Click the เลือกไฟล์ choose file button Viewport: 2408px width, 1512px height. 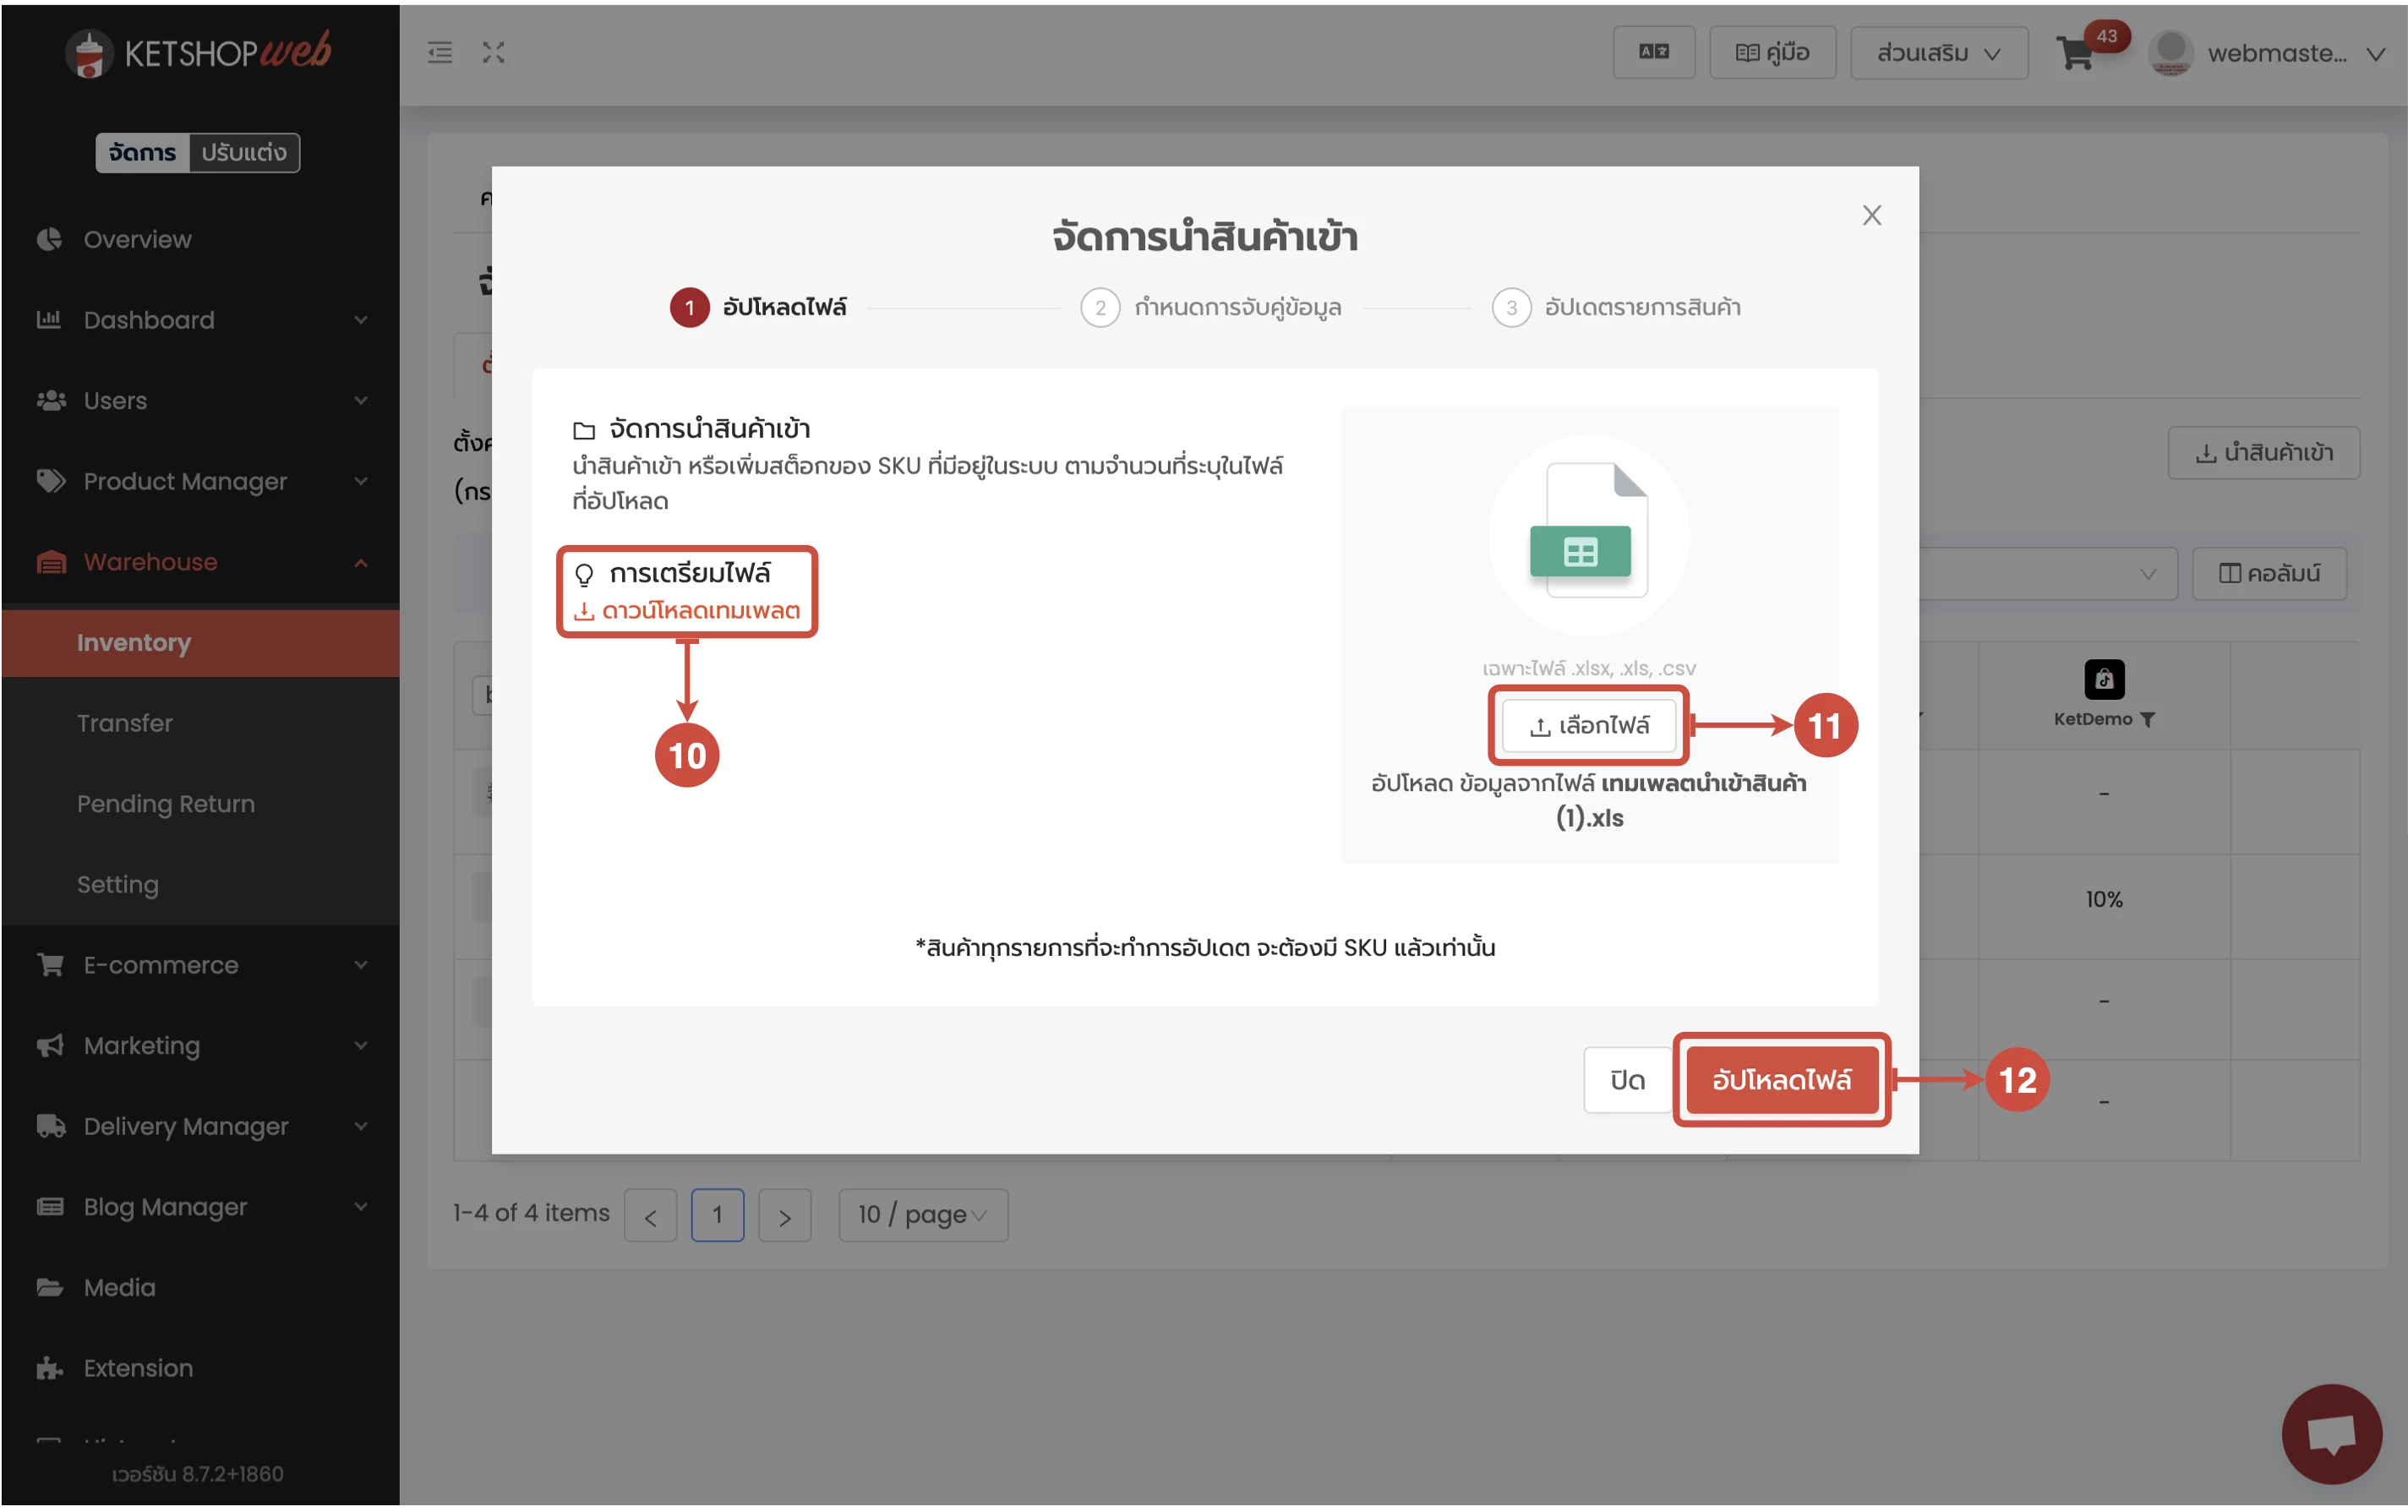point(1588,726)
